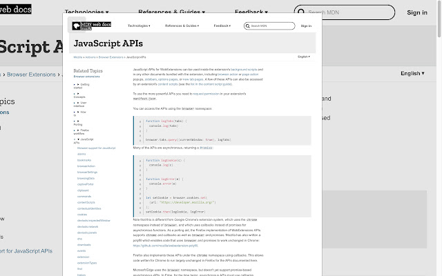
Task: Open the small English language selector in overlay
Action: tap(304, 57)
